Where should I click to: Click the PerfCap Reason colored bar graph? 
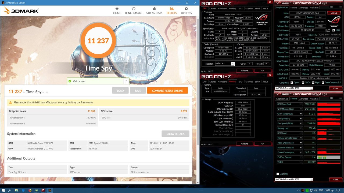(329, 157)
